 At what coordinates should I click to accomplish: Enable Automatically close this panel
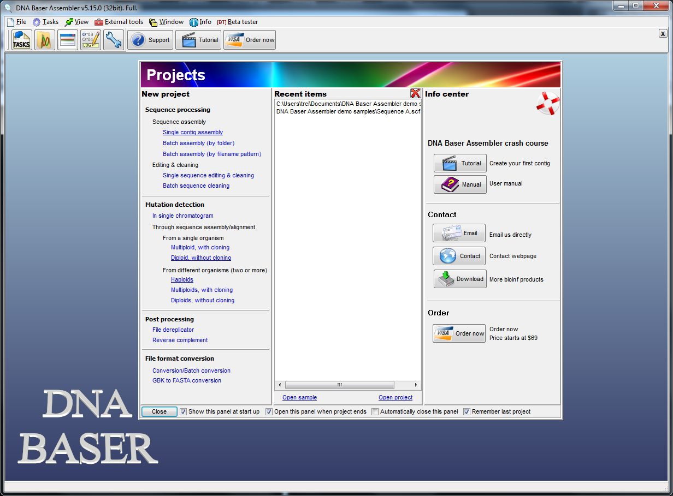click(x=375, y=411)
